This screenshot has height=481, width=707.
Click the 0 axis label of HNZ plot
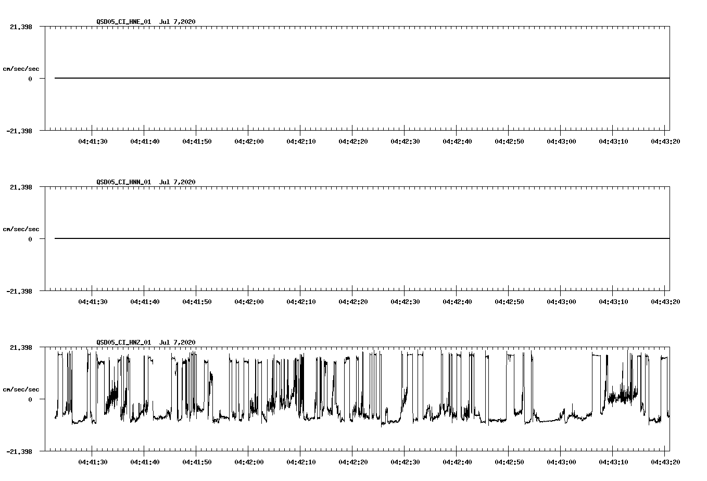(x=30, y=399)
